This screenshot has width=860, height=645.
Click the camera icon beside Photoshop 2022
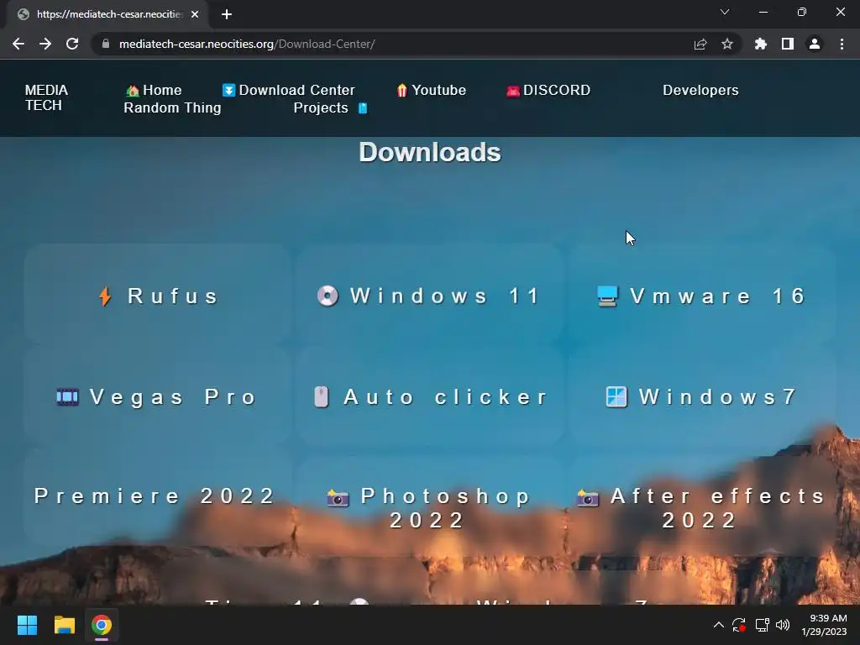point(338,497)
